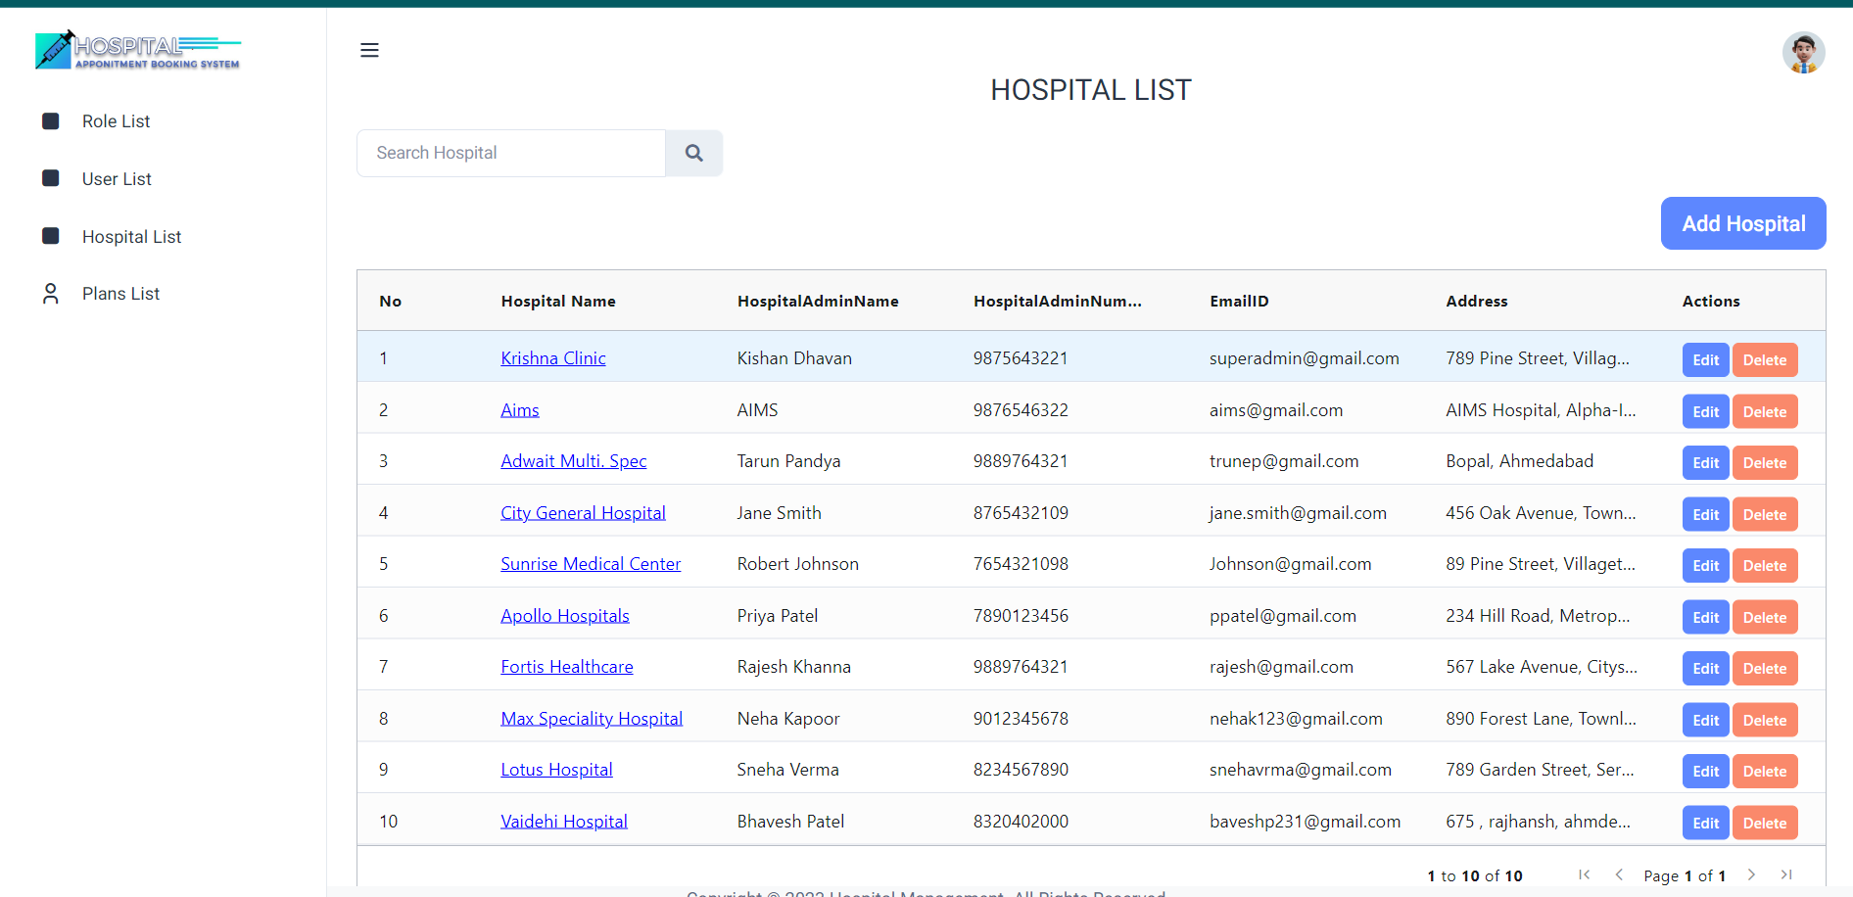Jump to the first page arrow
1853x897 pixels.
(x=1584, y=874)
